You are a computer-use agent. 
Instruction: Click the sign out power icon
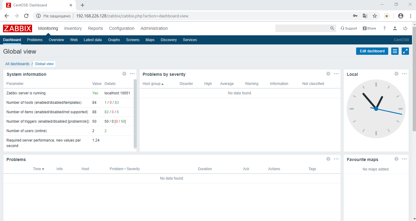[405, 28]
